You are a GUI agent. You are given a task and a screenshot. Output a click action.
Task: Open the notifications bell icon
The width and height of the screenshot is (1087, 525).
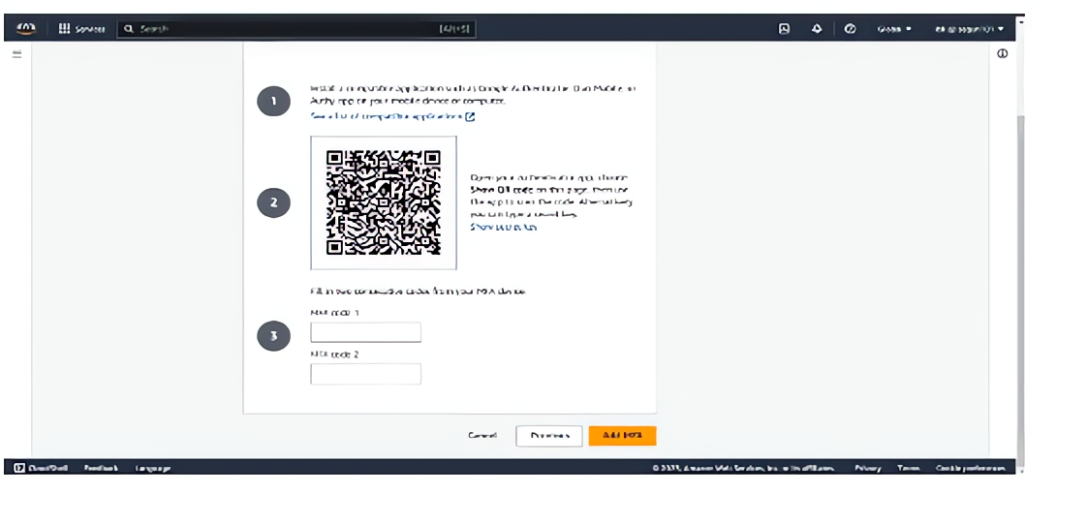click(817, 28)
